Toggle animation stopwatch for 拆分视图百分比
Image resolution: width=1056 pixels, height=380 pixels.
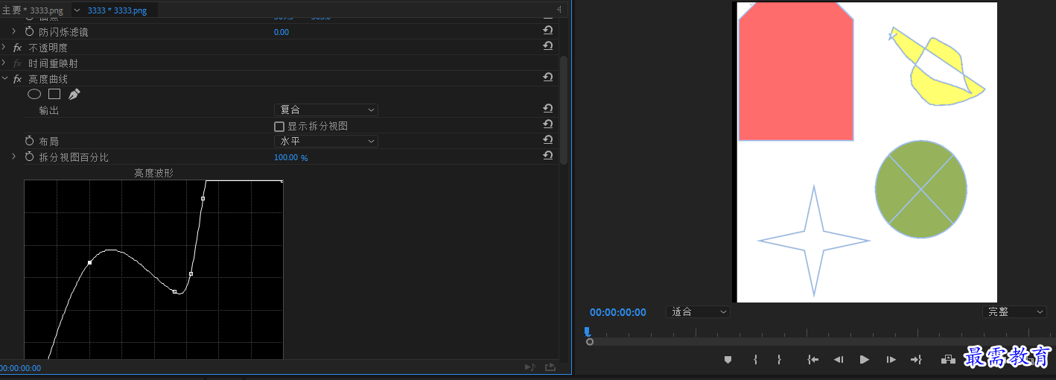(x=30, y=156)
